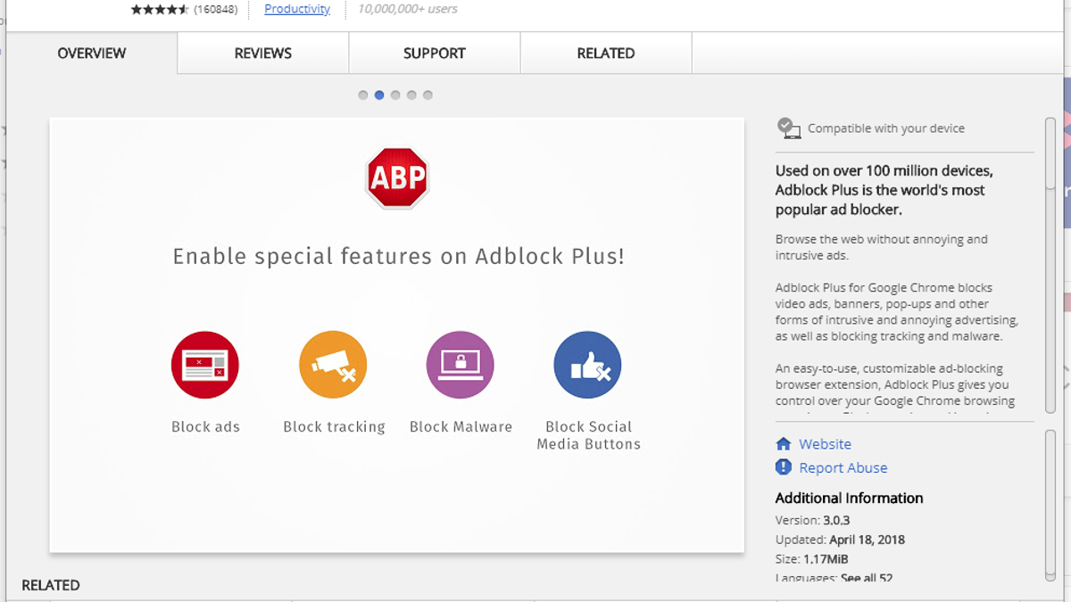Click the blue Block Social Media thumbs icon
The height and width of the screenshot is (602, 1071).
pos(588,365)
